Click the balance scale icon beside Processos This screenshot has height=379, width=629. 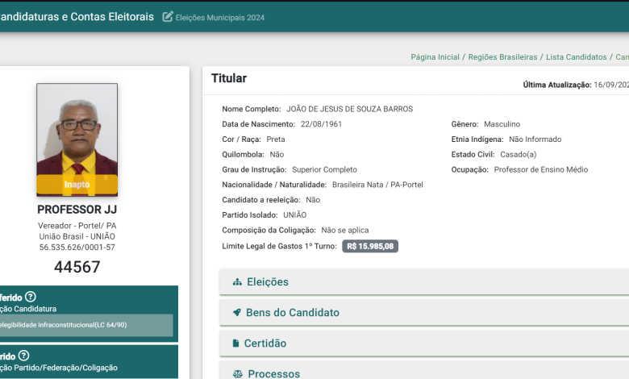point(237,373)
